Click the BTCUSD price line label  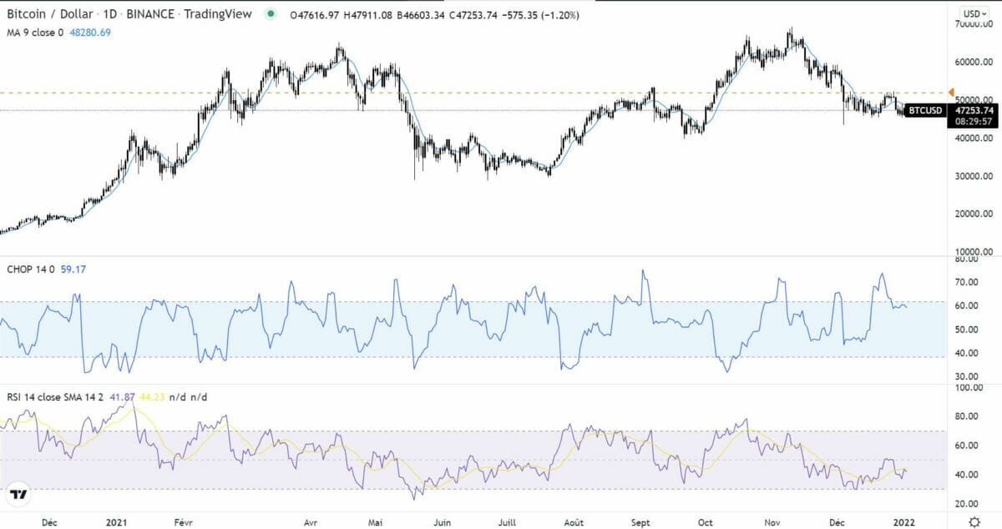point(924,110)
